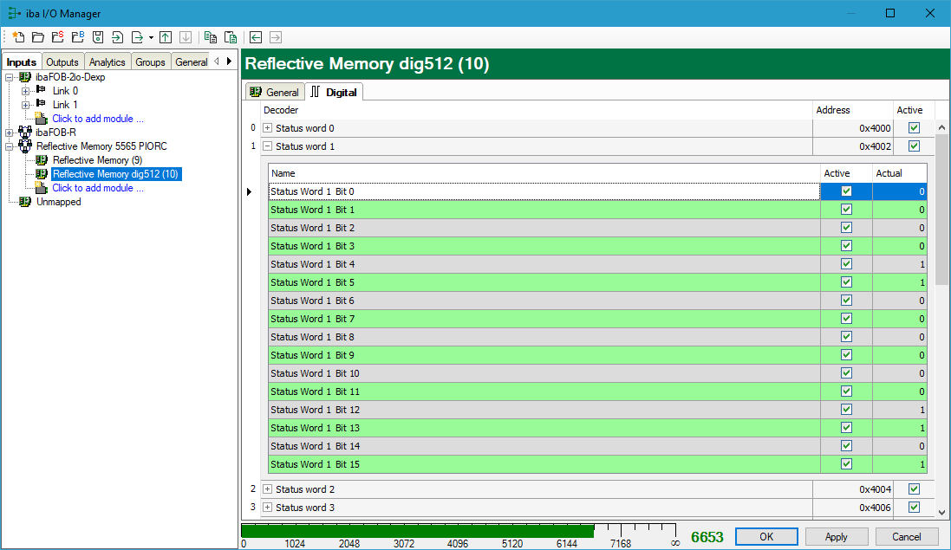
Task: Expand the ibaFOB-R tree node
Action: (10, 133)
